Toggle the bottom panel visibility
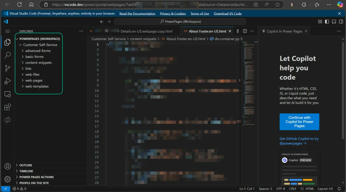The width and height of the screenshot is (346, 192). [334, 22]
